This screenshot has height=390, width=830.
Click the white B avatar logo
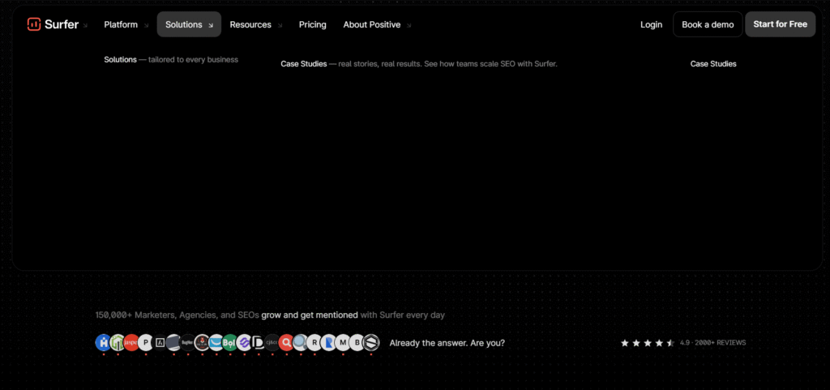pyautogui.click(x=357, y=342)
